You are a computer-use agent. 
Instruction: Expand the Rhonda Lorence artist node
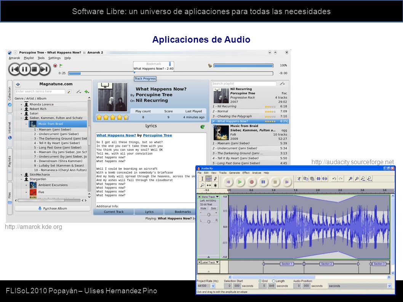21,105
